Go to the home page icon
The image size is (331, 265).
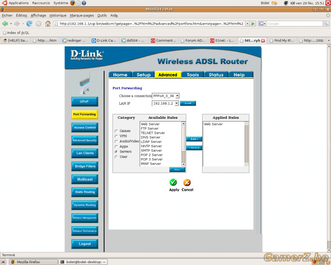48,23
